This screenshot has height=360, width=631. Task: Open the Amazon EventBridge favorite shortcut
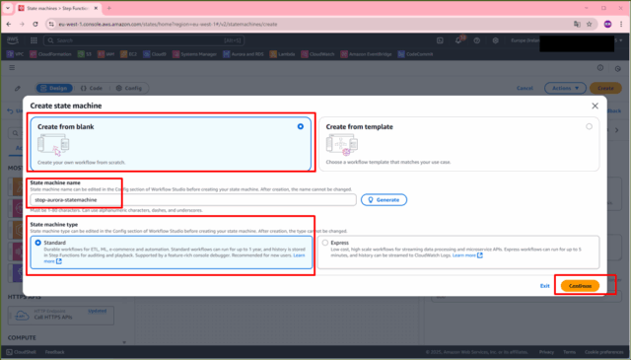pos(366,54)
